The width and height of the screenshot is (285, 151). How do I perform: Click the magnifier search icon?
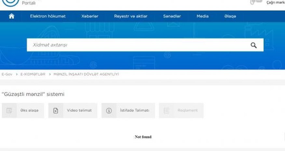(253, 45)
